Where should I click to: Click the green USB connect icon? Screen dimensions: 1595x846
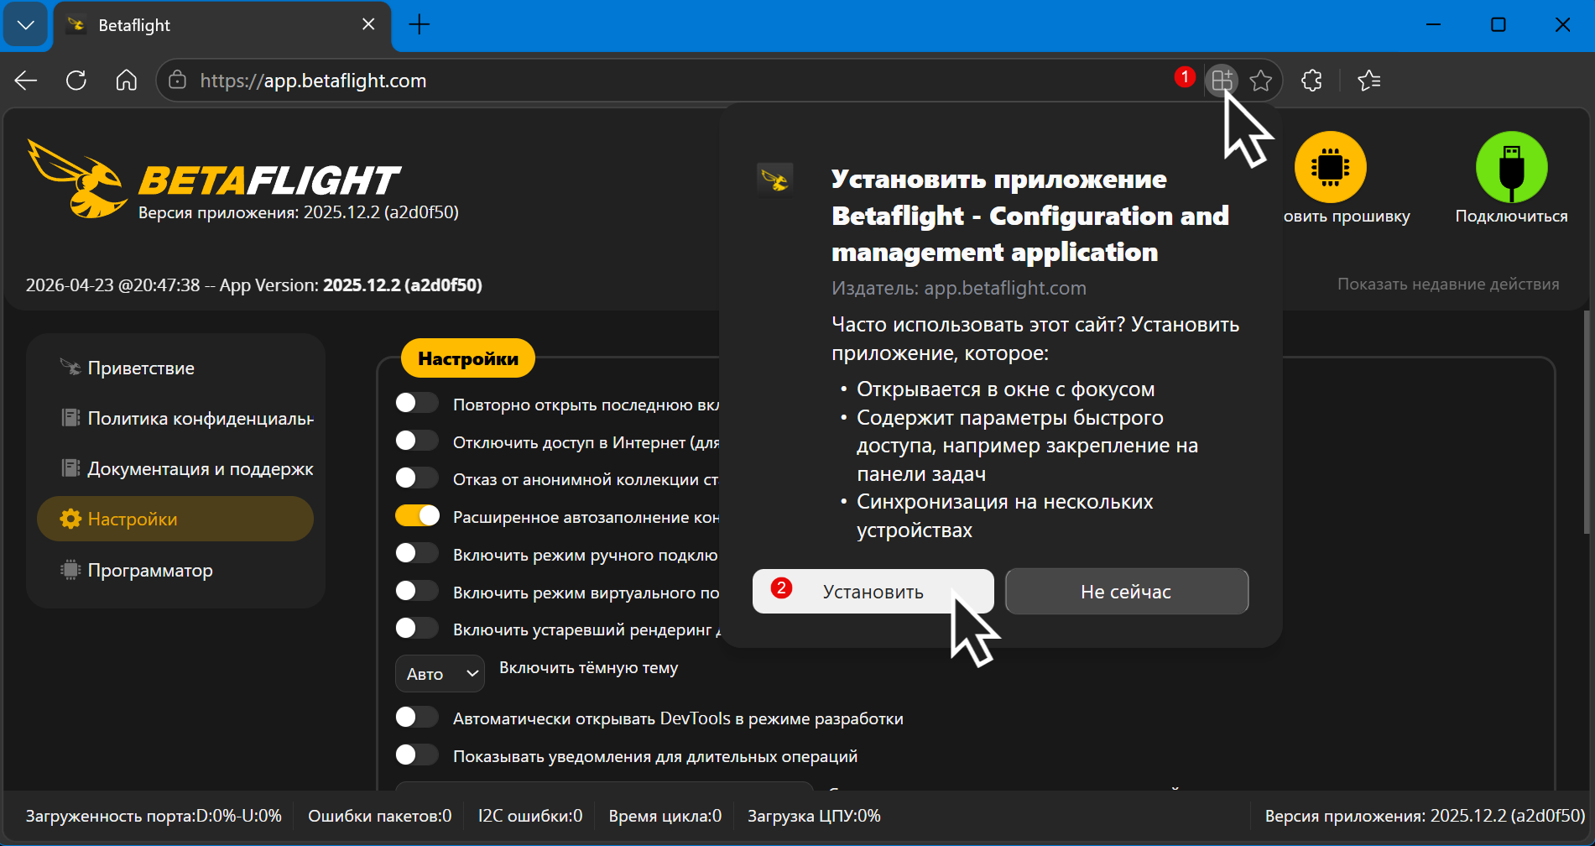(x=1511, y=167)
